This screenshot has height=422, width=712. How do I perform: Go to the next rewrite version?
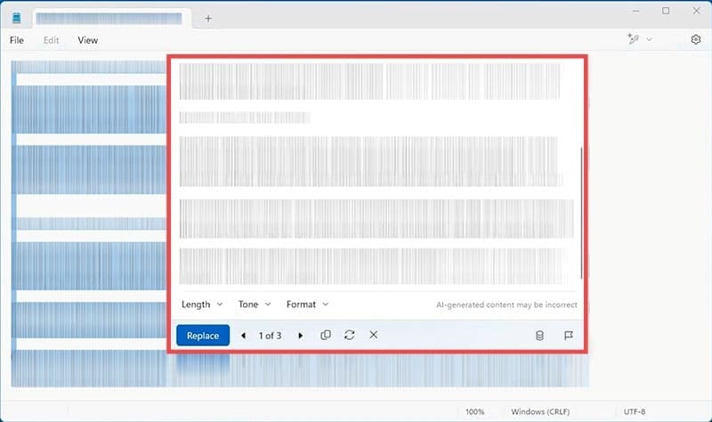[x=300, y=336]
